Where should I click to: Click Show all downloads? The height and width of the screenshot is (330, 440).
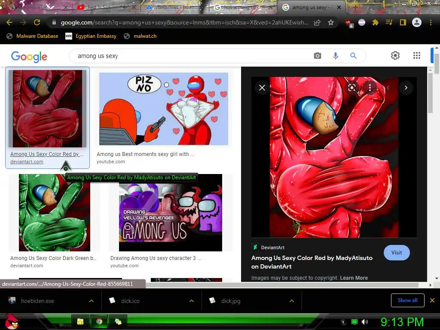407,300
